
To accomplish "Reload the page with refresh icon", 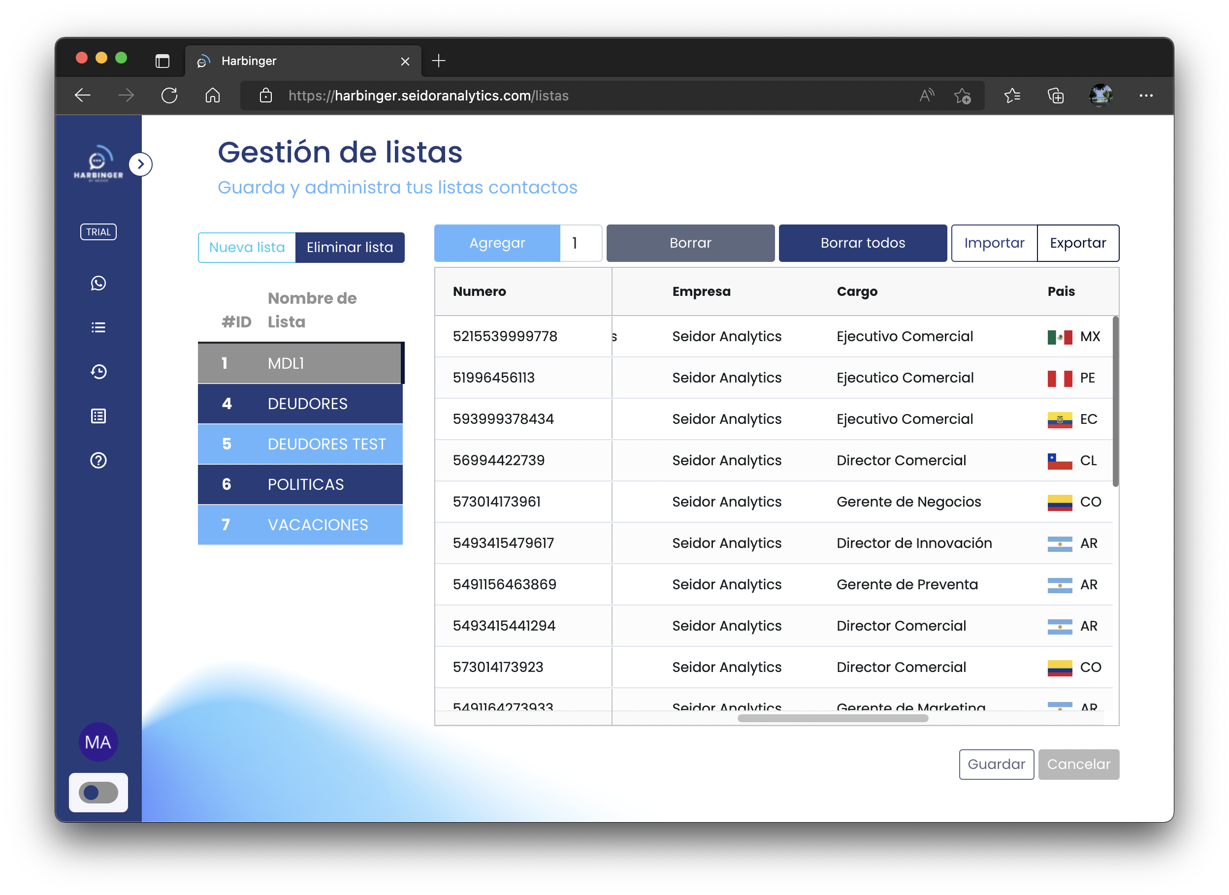I will (169, 96).
